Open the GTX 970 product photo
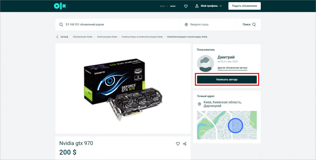The height and width of the screenshot is (160, 316). click(x=123, y=88)
